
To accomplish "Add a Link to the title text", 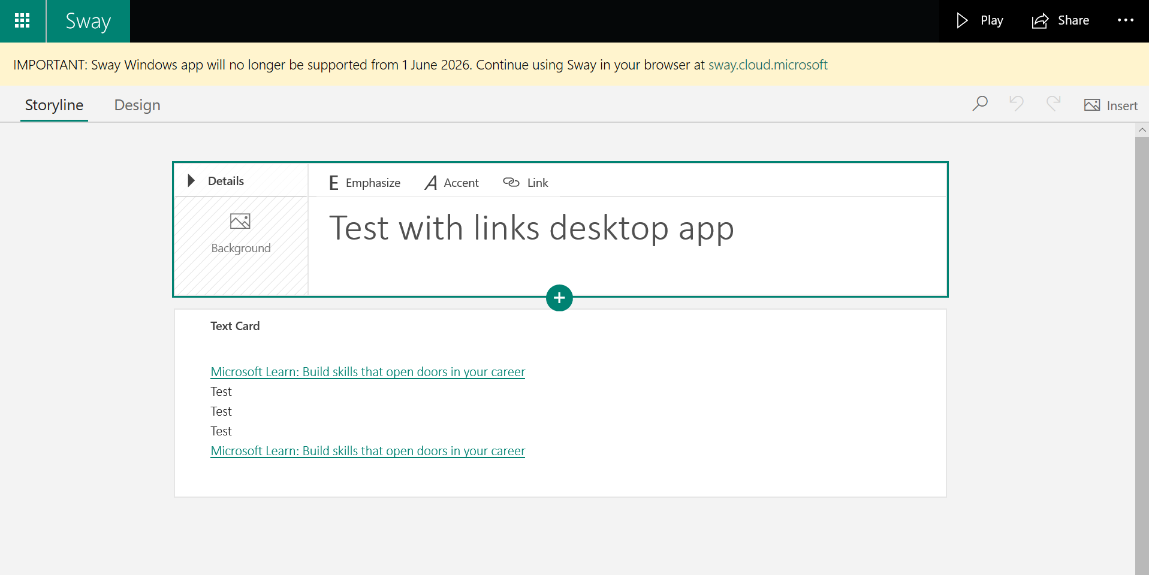I will click(x=526, y=183).
